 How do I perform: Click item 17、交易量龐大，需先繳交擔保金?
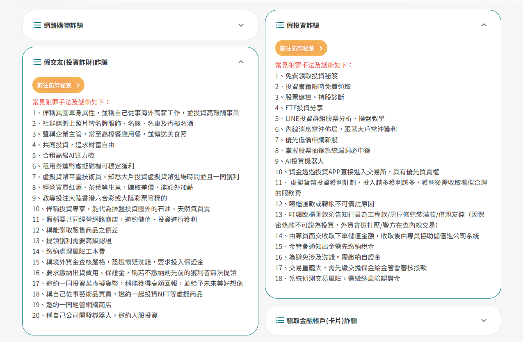tap(351, 268)
